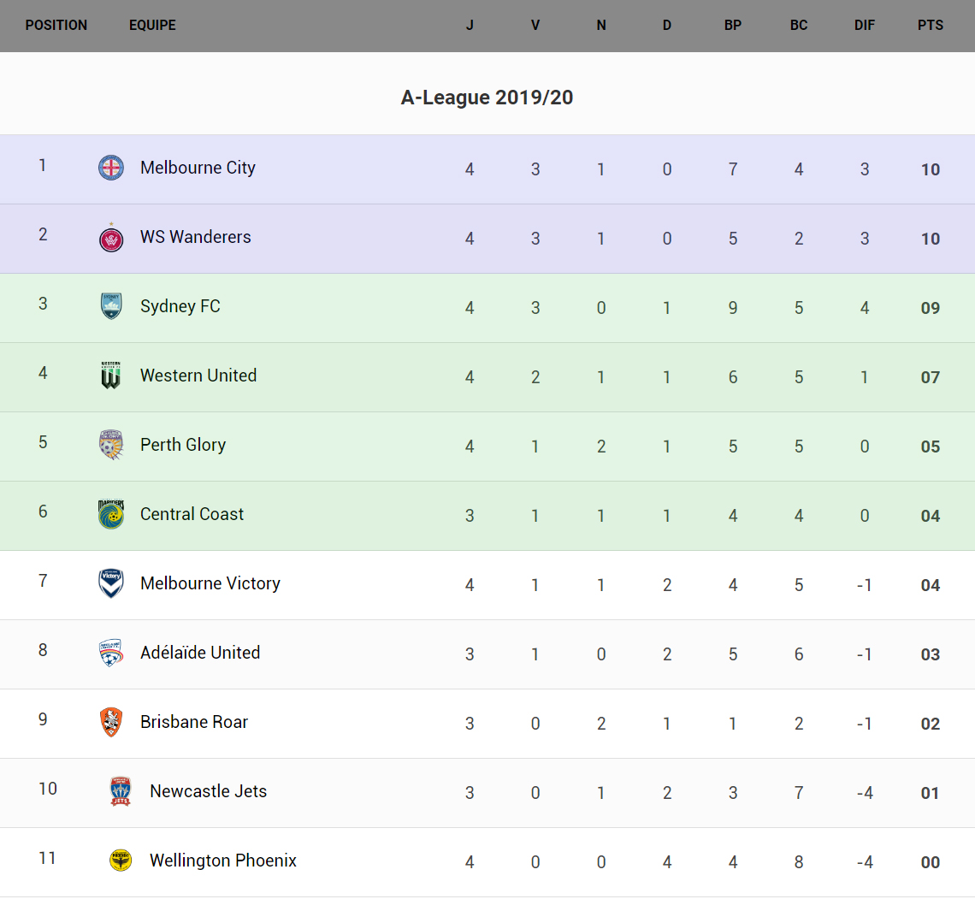Click the Adélaïde United club logo
Viewport: 975px width, 905px height.
(111, 653)
